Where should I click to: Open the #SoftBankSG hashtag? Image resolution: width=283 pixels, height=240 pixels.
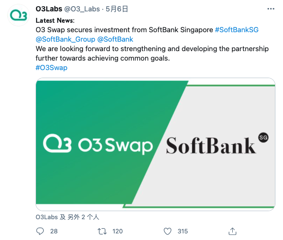(237, 30)
